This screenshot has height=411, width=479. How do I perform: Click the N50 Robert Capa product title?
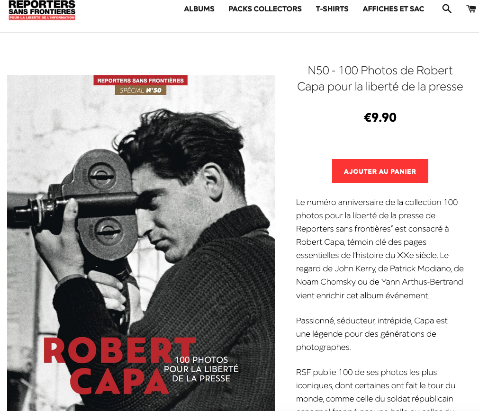click(x=380, y=79)
